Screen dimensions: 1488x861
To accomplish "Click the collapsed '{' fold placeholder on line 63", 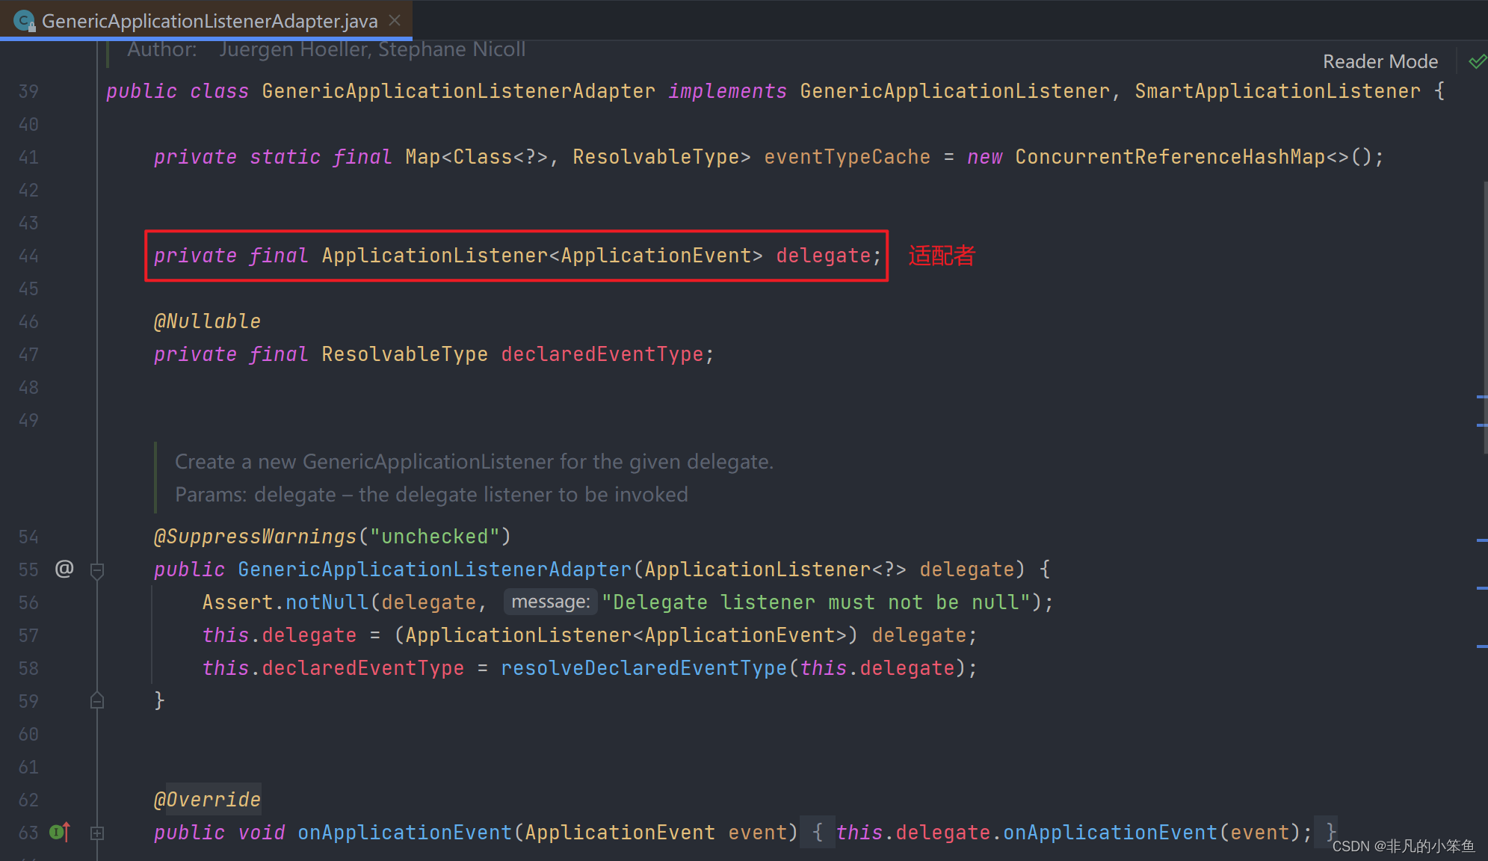I will pos(818,833).
